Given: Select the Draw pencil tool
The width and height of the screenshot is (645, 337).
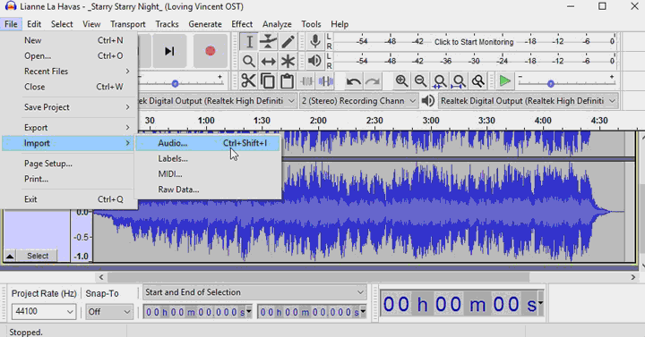Looking at the screenshot, I should 288,42.
